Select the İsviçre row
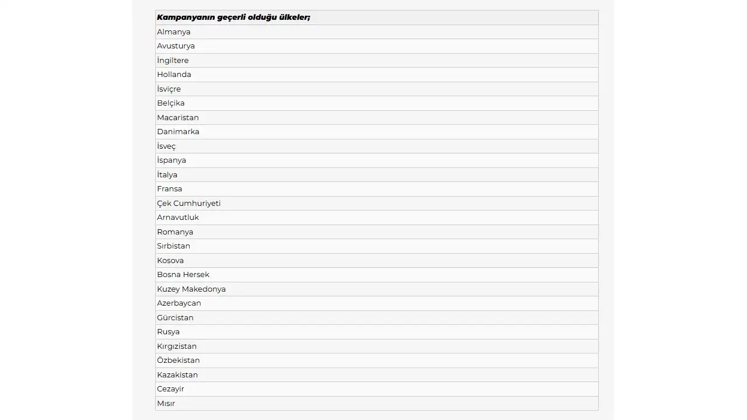The height and width of the screenshot is (420, 747). click(x=169, y=89)
